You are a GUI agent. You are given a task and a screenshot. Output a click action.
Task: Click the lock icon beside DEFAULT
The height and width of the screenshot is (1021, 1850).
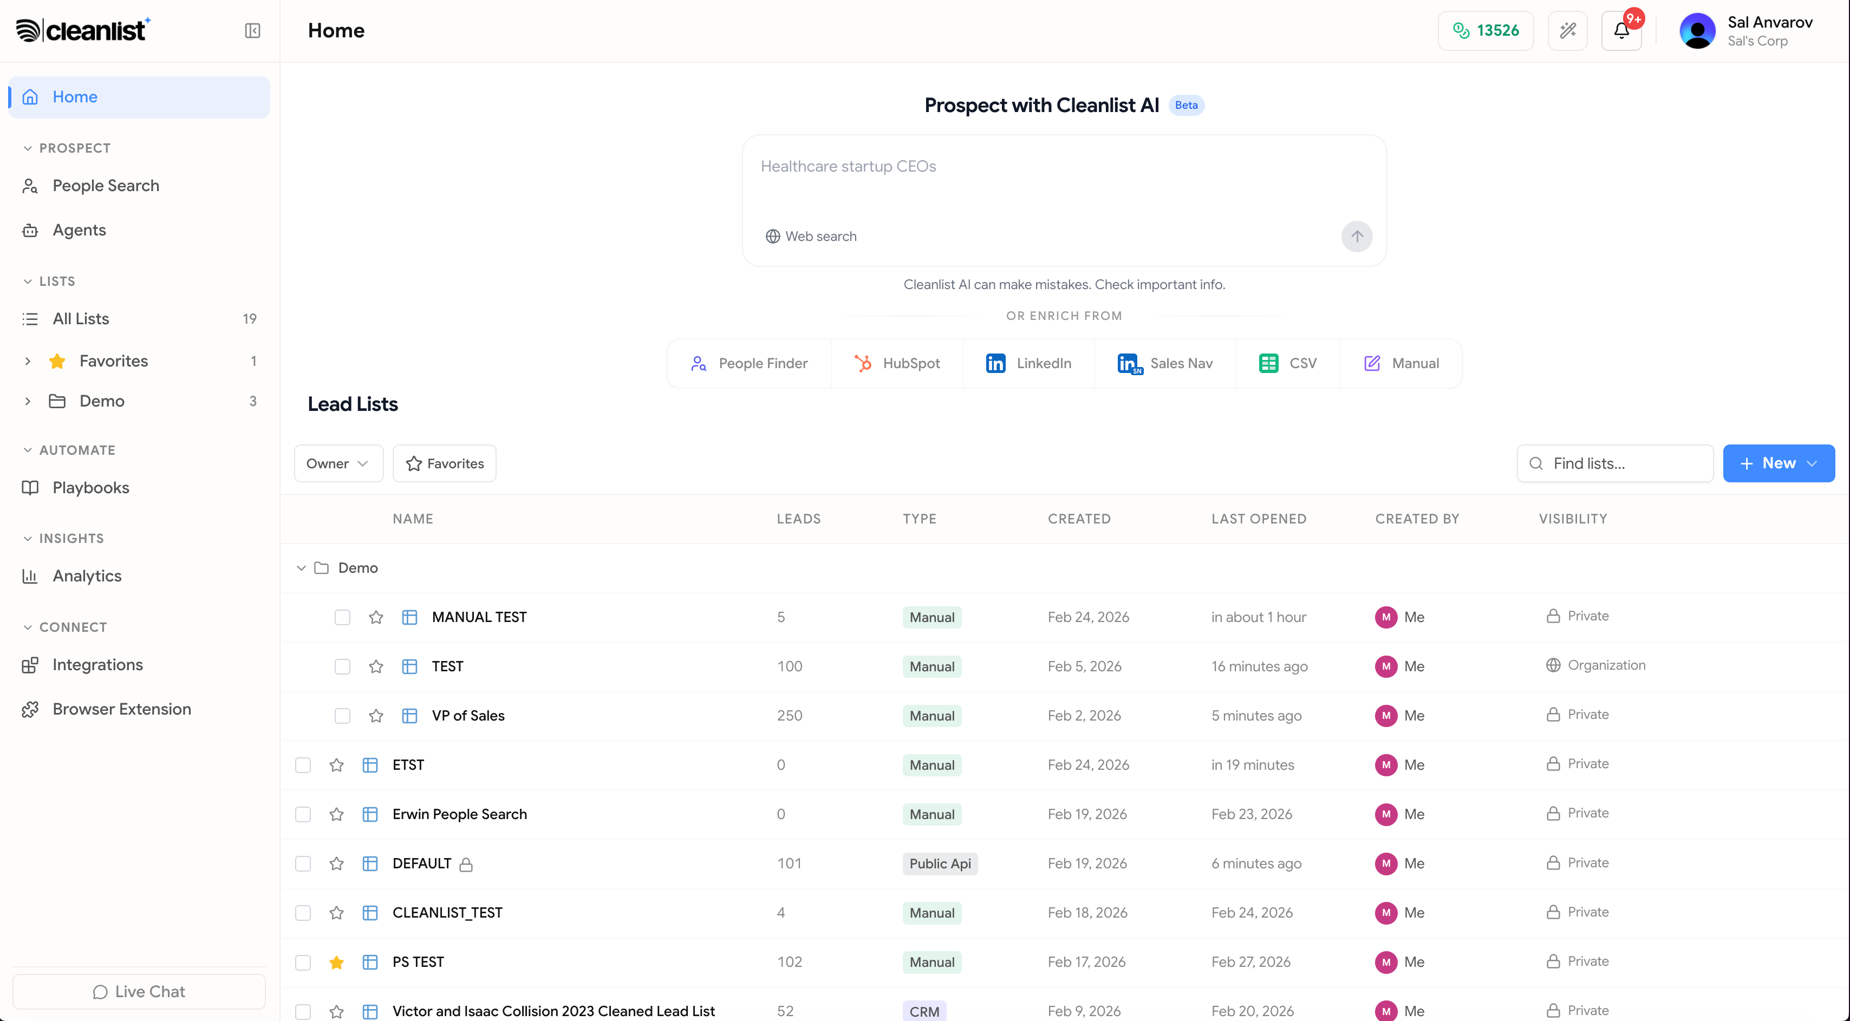click(466, 865)
